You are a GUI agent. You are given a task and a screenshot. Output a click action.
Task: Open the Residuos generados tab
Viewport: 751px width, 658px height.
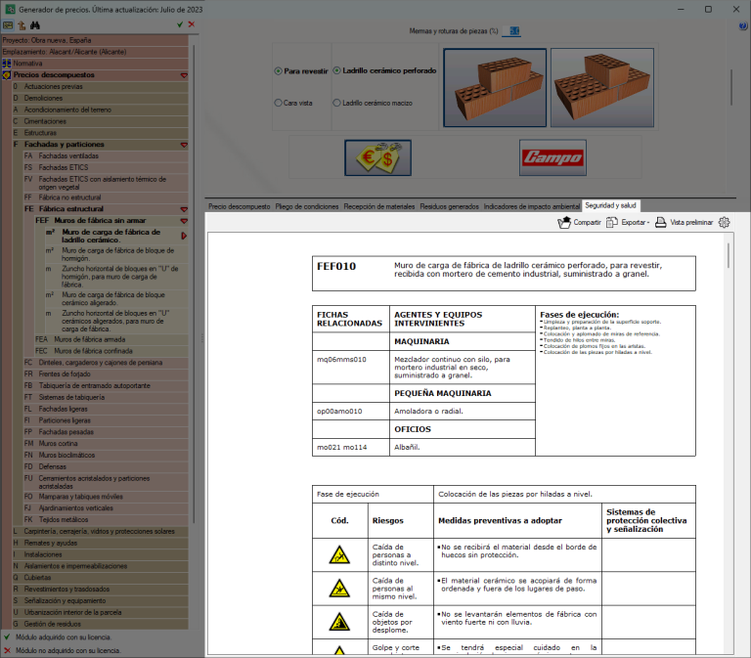pos(449,206)
